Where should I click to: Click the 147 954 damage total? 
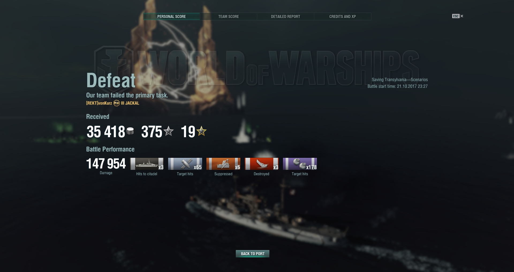[x=106, y=164]
